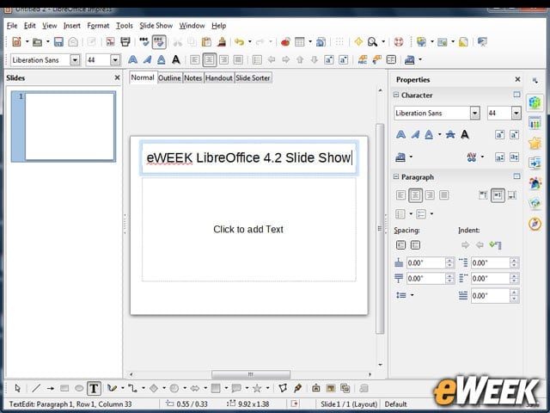Select the Text tool (T)
The image size is (550, 413).
click(94, 388)
